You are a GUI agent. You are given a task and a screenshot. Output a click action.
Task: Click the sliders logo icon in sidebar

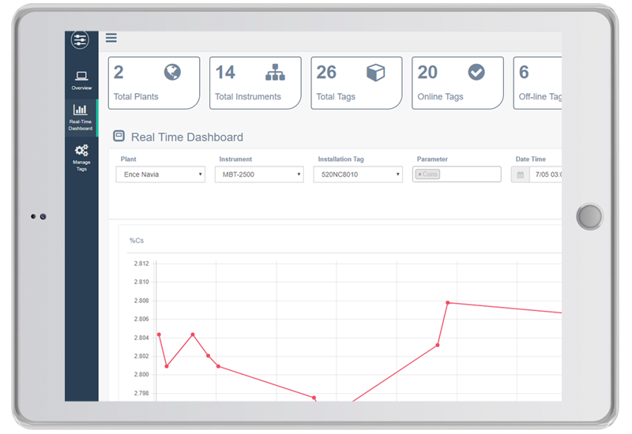(x=80, y=39)
